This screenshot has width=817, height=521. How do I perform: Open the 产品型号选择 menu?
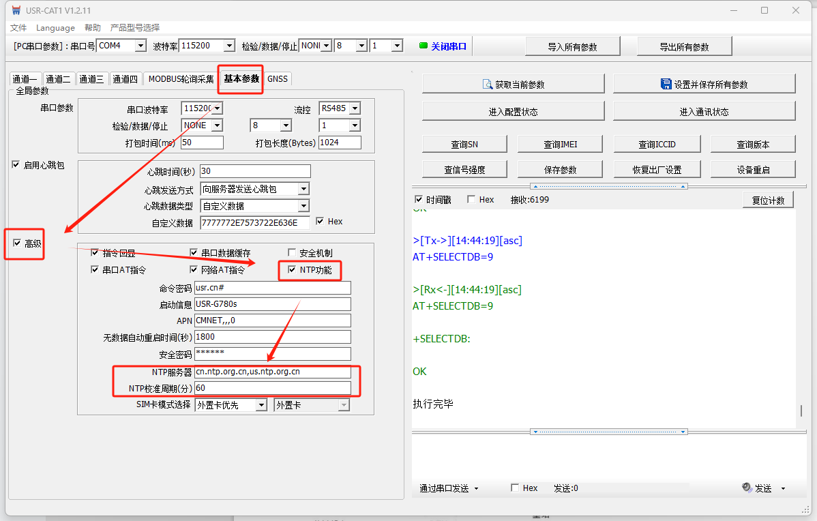[x=135, y=28]
